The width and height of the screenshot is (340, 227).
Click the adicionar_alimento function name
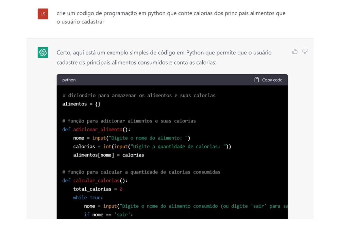98,129
